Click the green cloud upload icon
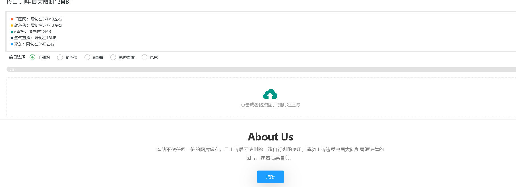The width and height of the screenshot is (516, 187). click(x=270, y=94)
